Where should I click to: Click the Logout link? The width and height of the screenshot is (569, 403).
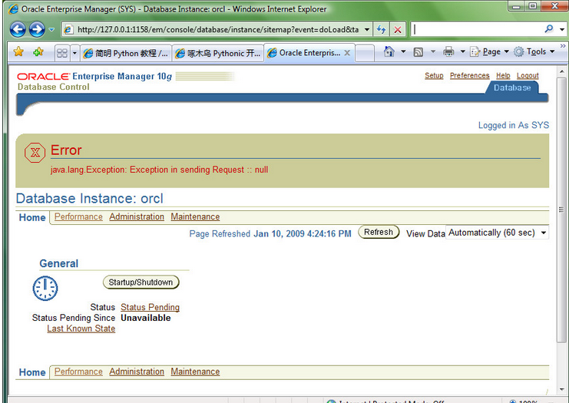coord(528,76)
